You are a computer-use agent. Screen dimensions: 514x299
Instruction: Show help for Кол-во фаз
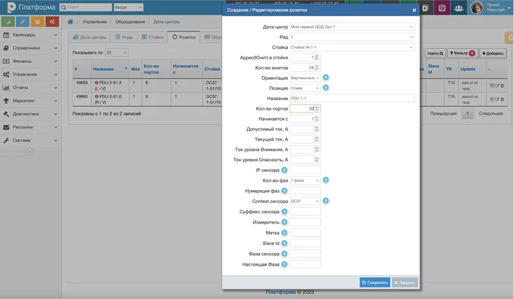325,180
